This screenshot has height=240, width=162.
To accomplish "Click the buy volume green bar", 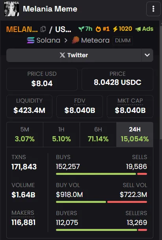I will [81, 202].
